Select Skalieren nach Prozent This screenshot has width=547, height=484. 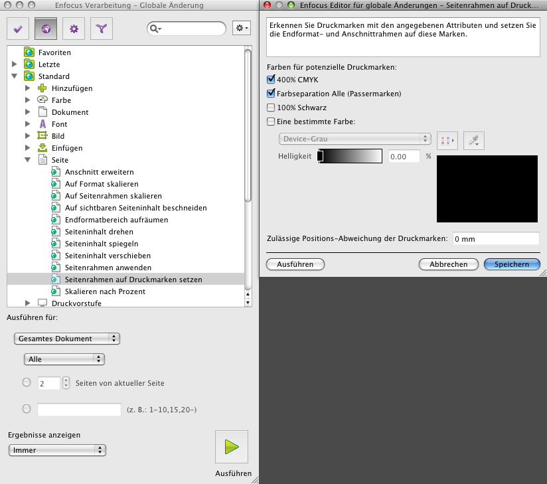[x=105, y=291]
